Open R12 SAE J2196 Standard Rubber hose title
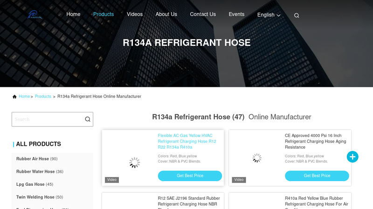This screenshot has width=373, height=209. point(189,202)
